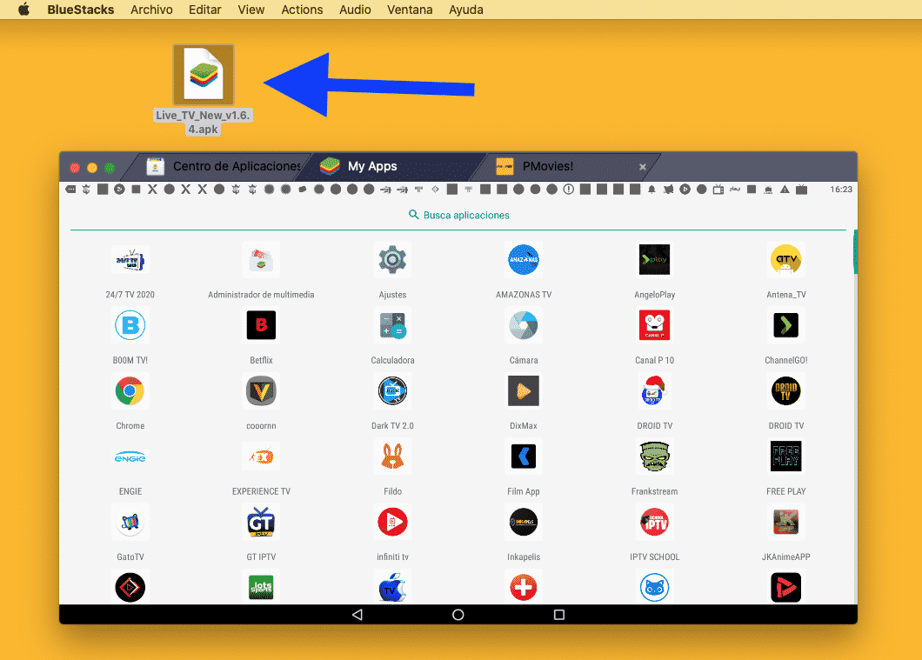Launch the Fildo rabbit app

coord(392,457)
